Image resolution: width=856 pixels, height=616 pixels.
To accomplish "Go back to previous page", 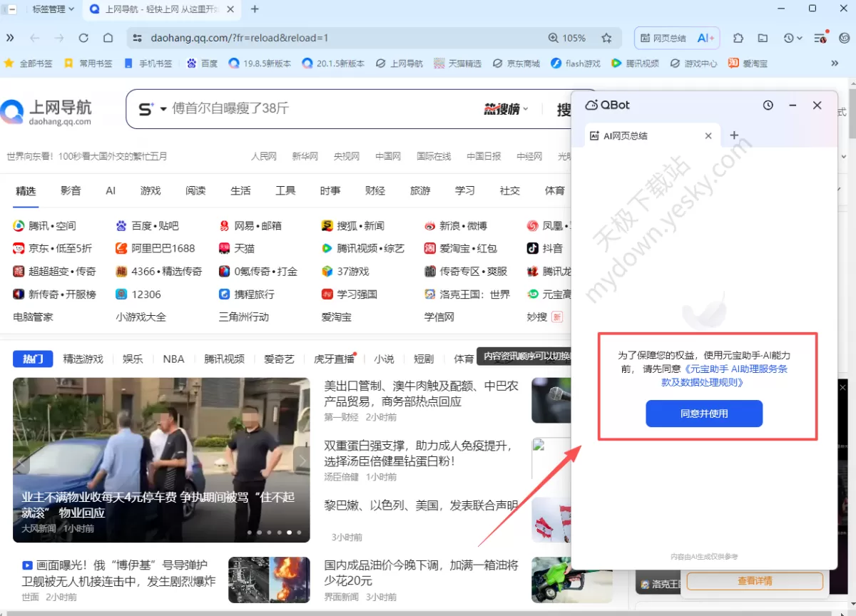I will 35,38.
